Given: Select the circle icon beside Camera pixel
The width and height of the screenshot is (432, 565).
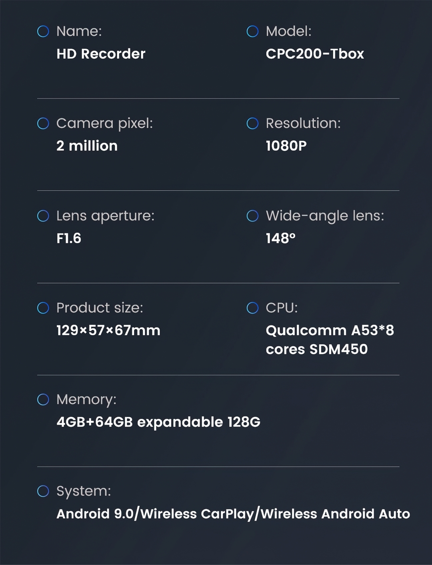Looking at the screenshot, I should [x=43, y=124].
